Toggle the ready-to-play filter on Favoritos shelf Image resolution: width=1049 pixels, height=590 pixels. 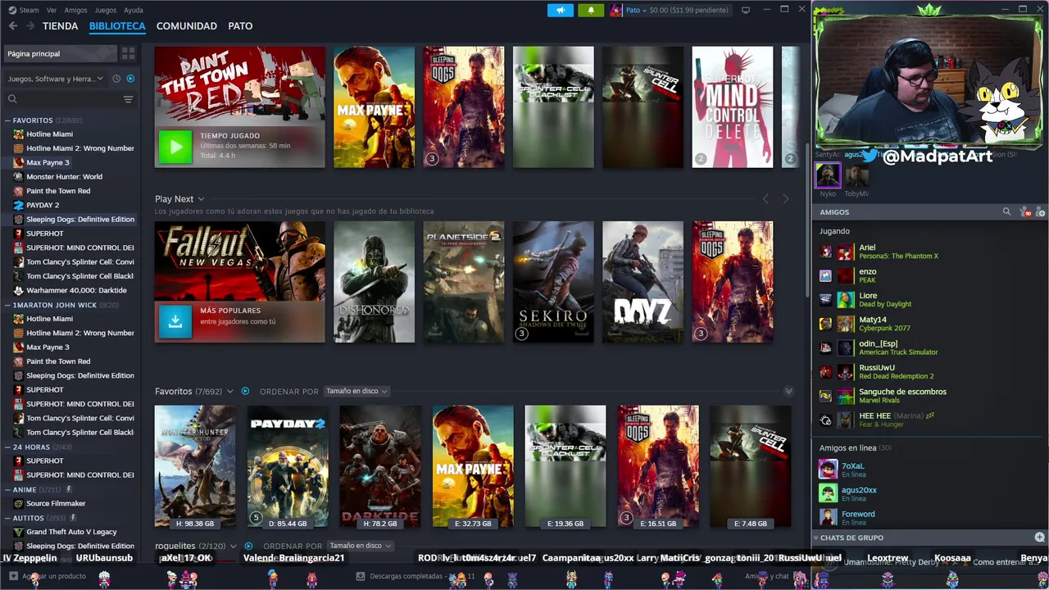[245, 392]
